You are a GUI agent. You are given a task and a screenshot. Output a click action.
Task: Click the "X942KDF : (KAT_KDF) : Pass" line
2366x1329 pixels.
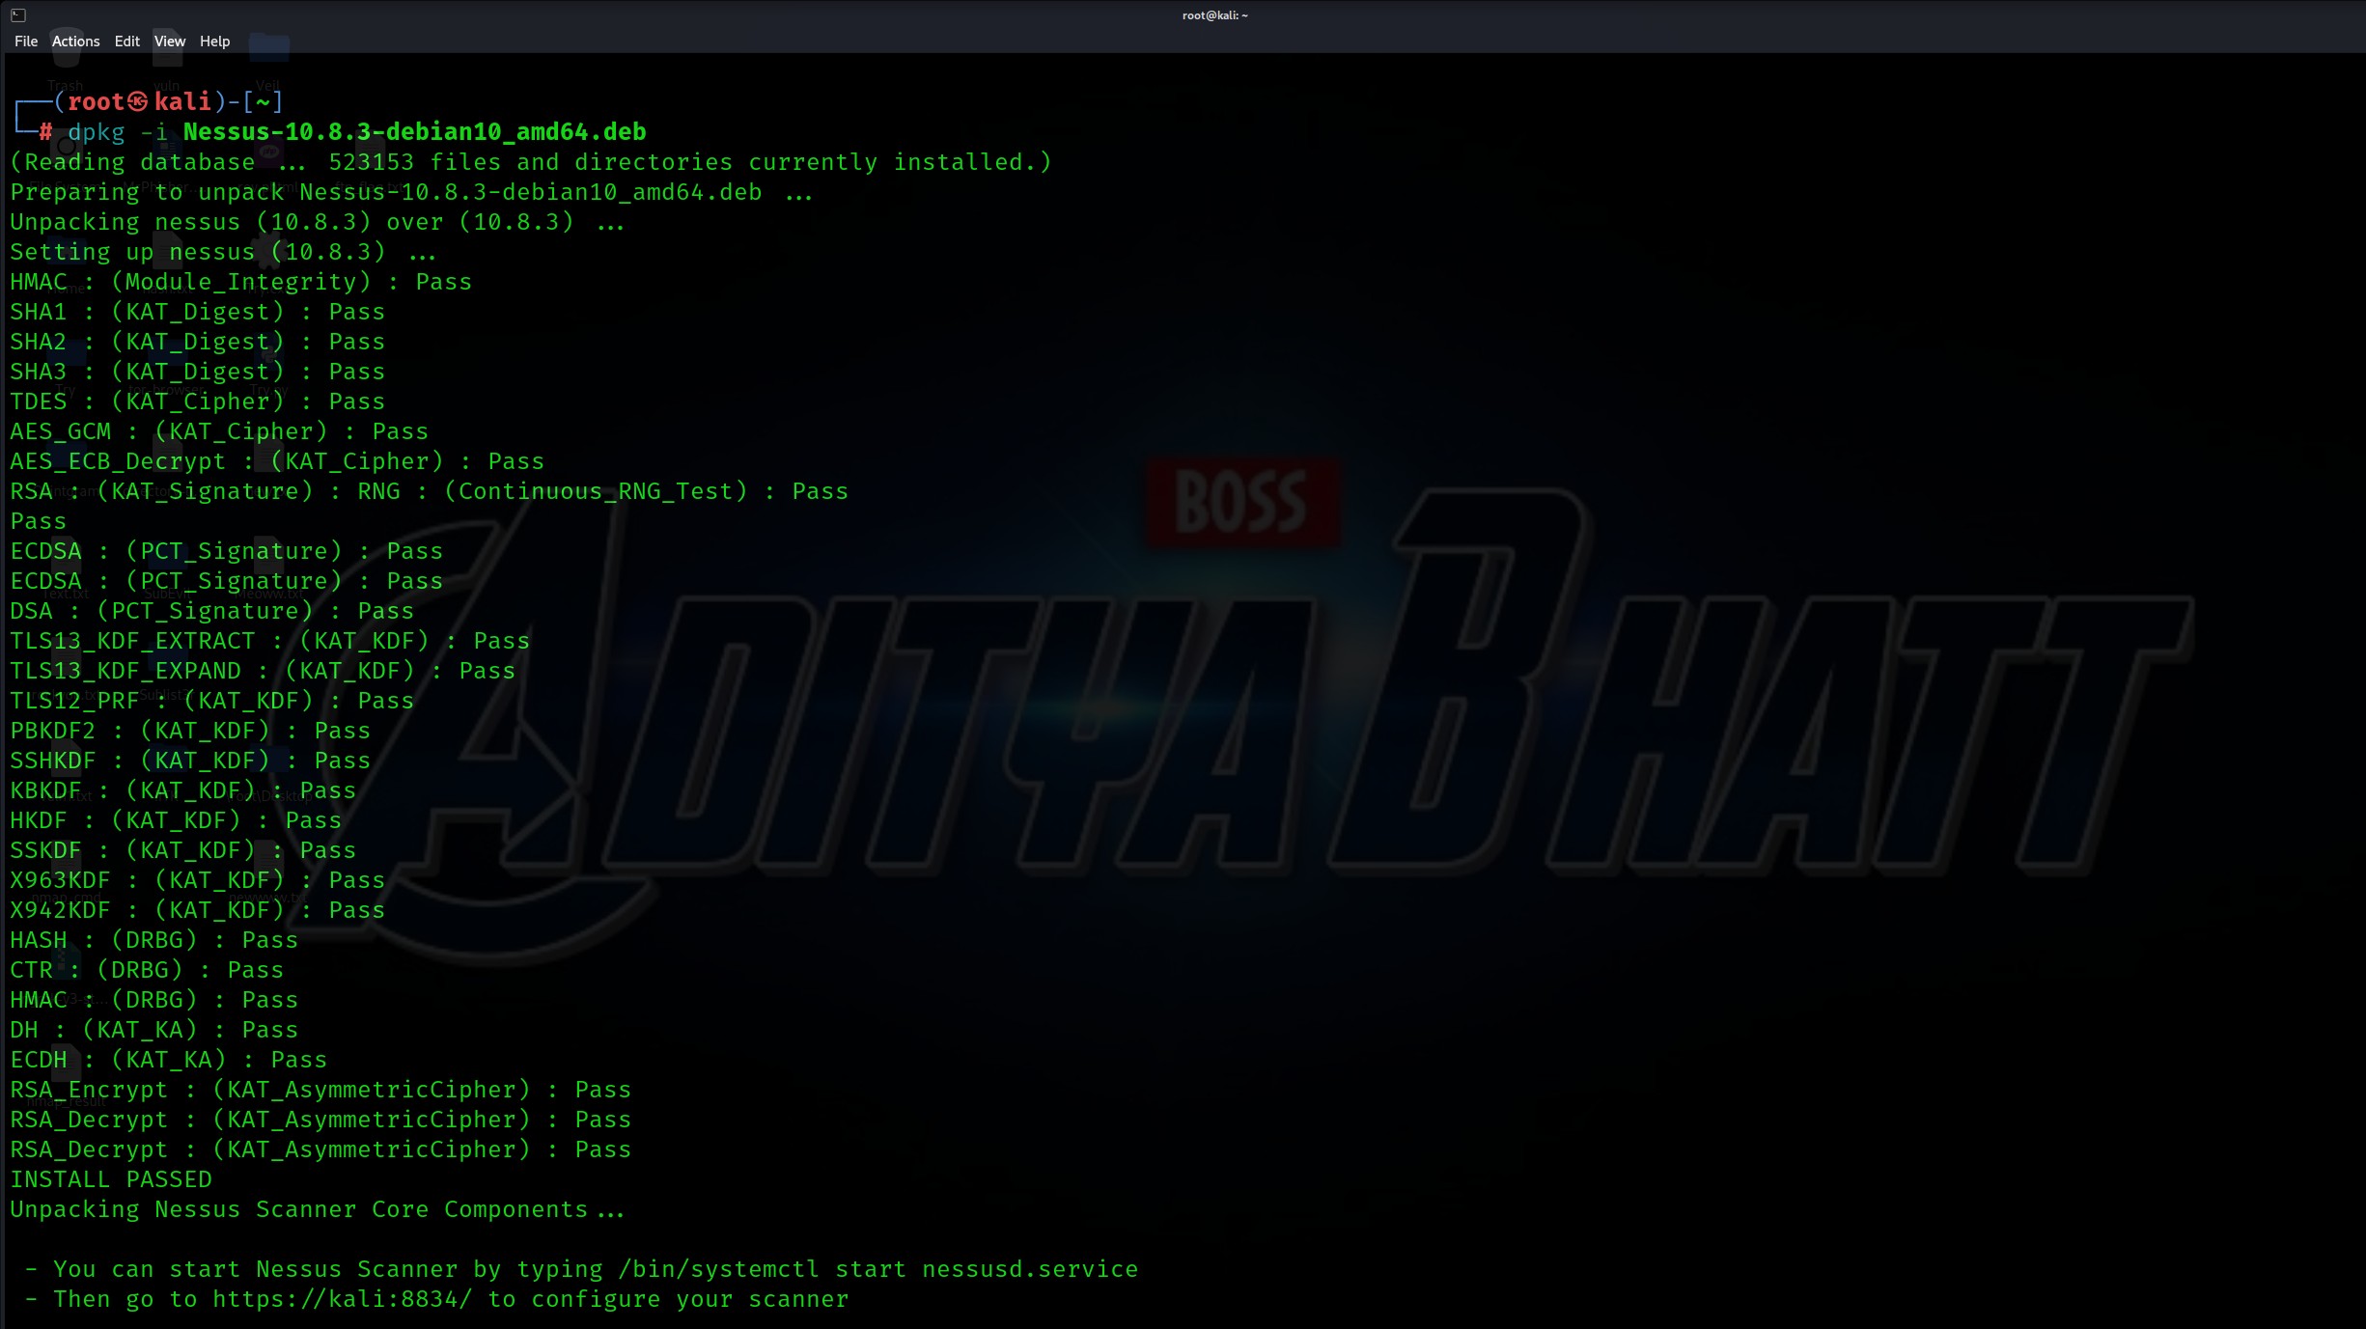click(x=197, y=910)
